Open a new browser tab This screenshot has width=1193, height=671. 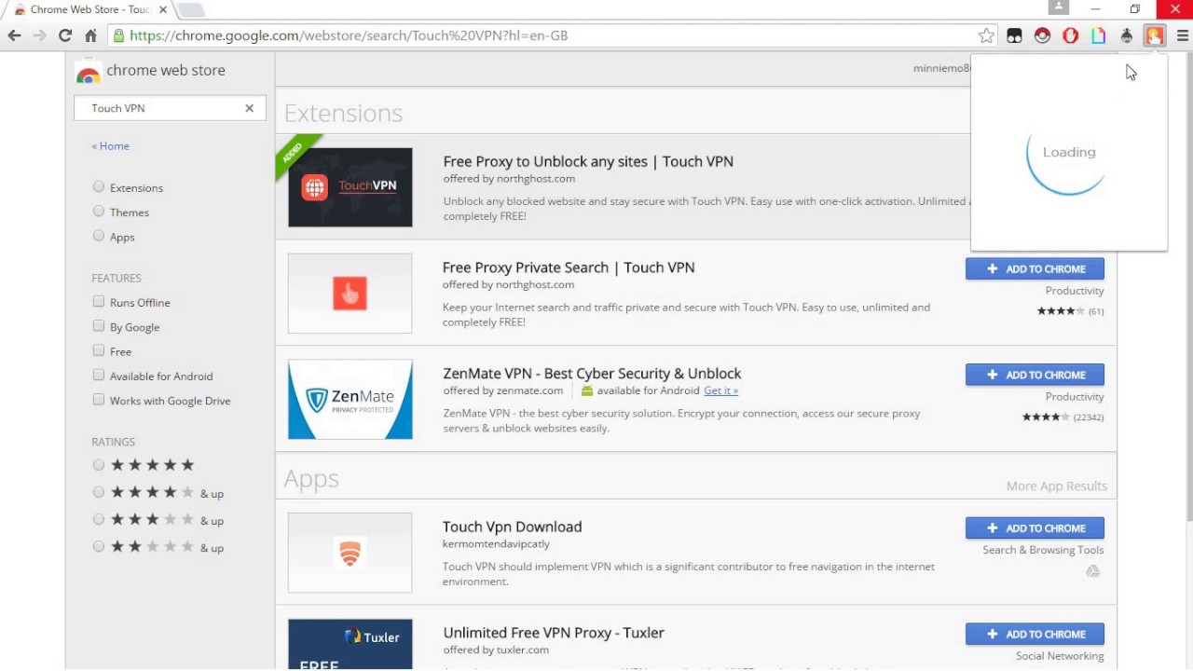190,9
